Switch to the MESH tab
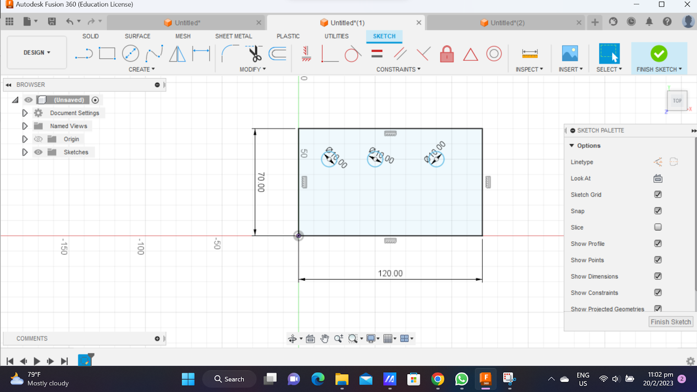This screenshot has height=392, width=697. [183, 36]
